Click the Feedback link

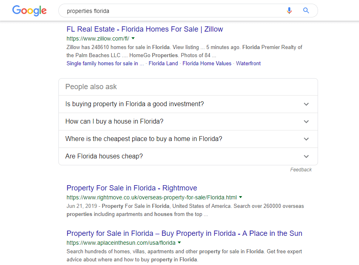301,169
